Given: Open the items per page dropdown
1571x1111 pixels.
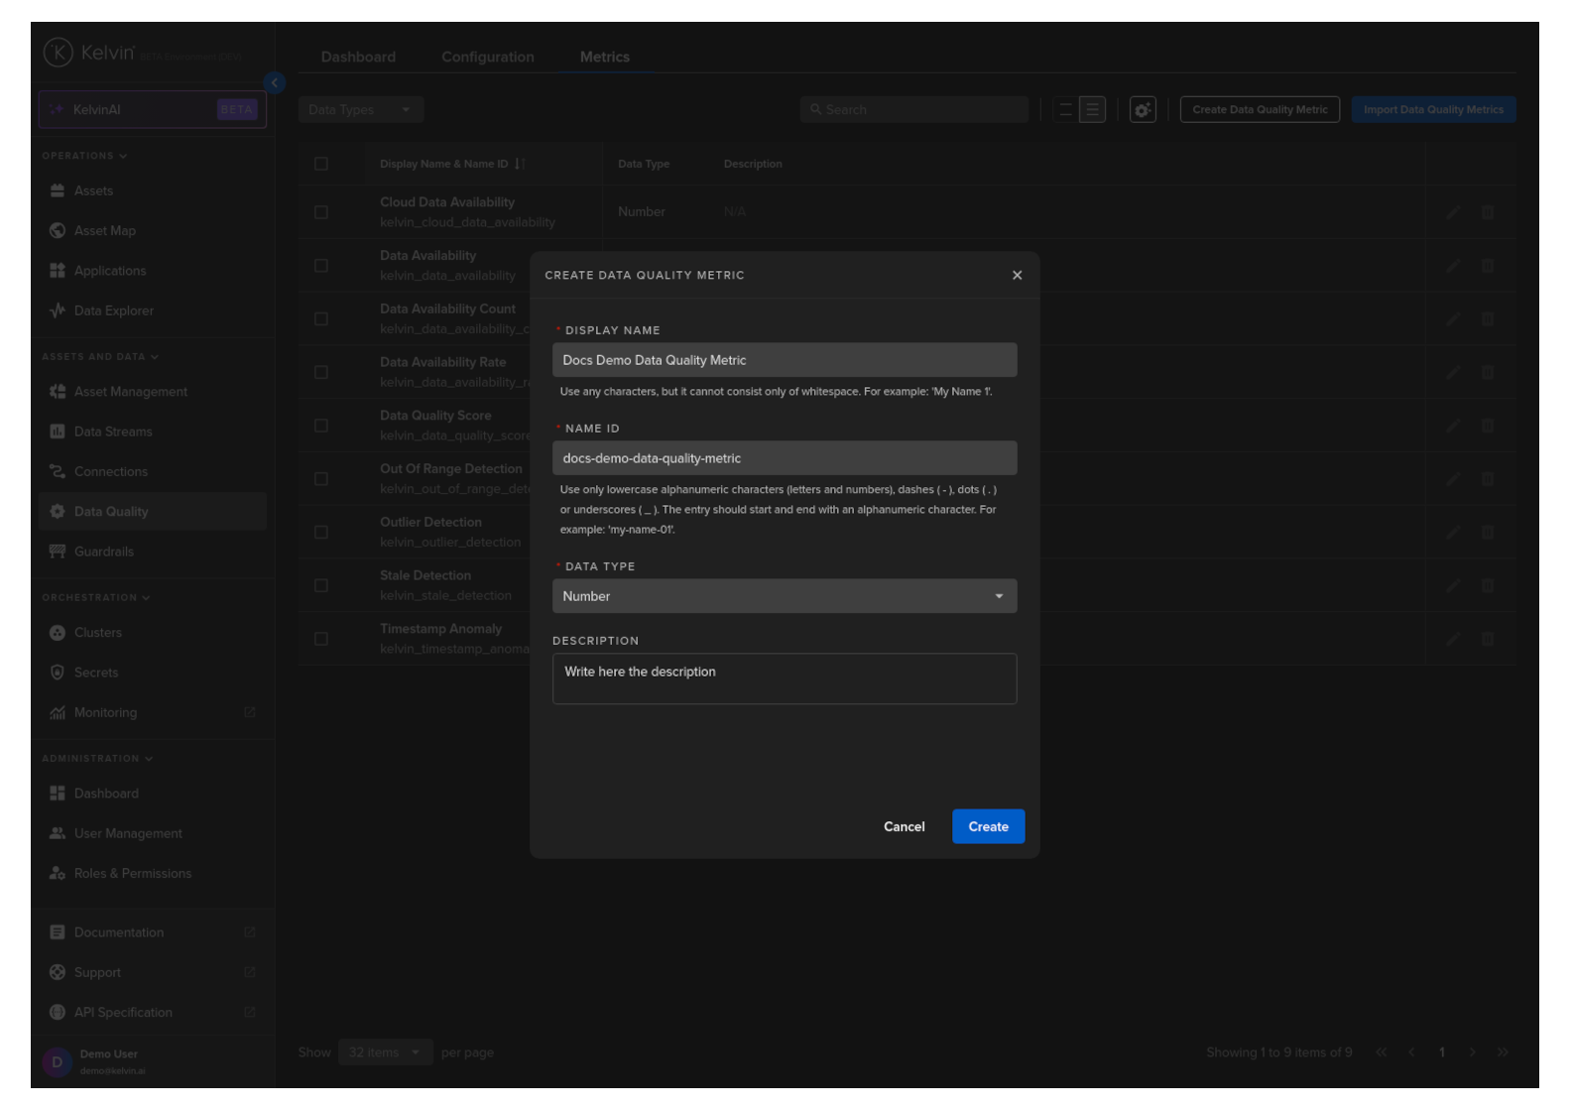Looking at the screenshot, I should point(383,1052).
